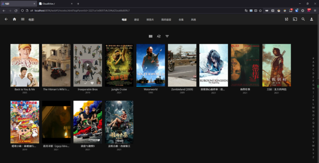Image resolution: width=319 pixels, height=163 pixels.
Task: Play Inseparable Bros with overlay play button
Action: (88, 65)
